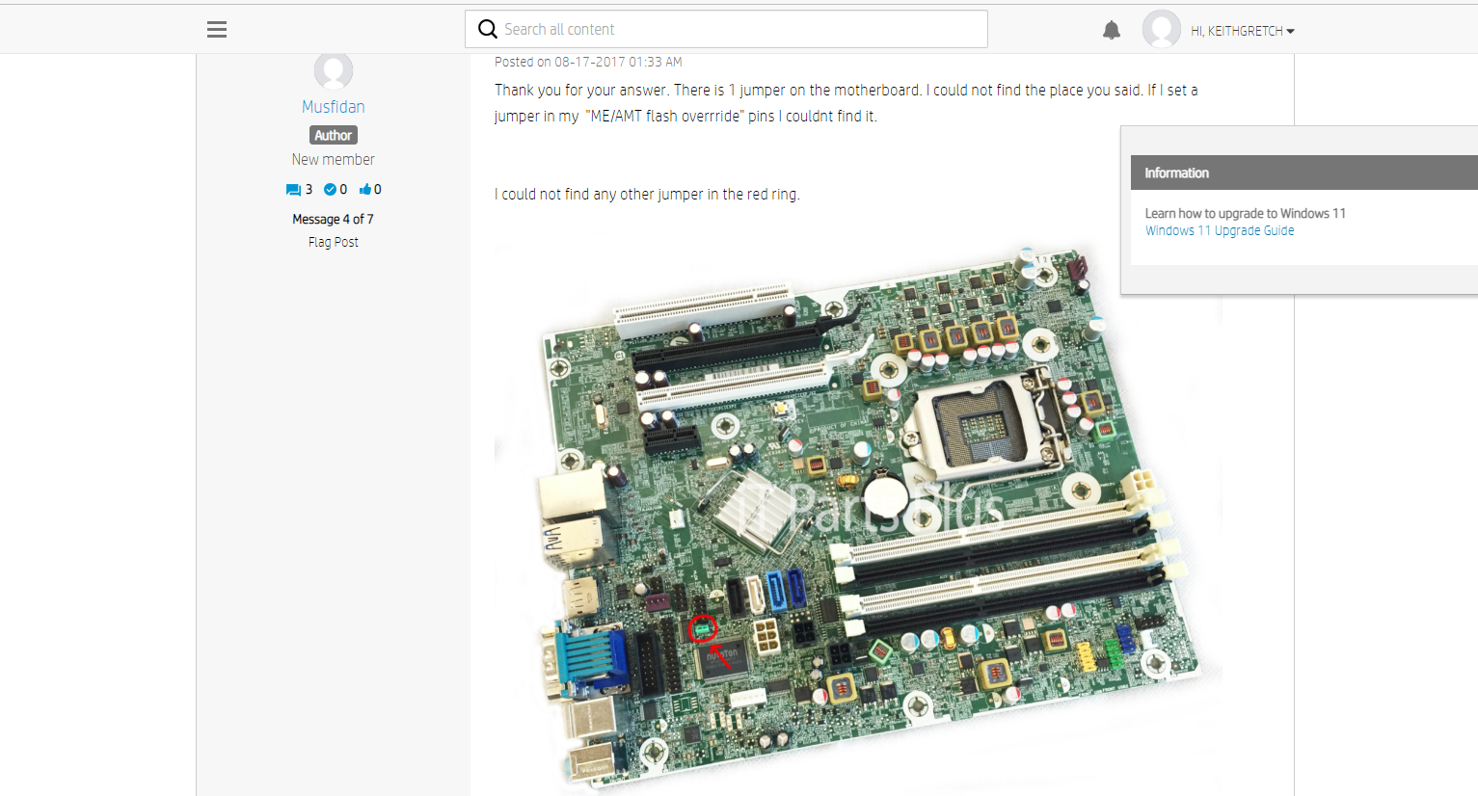1478x796 pixels.
Task: Open Musfidan's profile from the username
Action: 333,106
